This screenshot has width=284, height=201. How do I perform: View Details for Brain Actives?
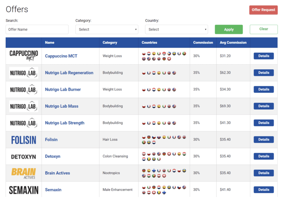pyautogui.click(x=264, y=173)
